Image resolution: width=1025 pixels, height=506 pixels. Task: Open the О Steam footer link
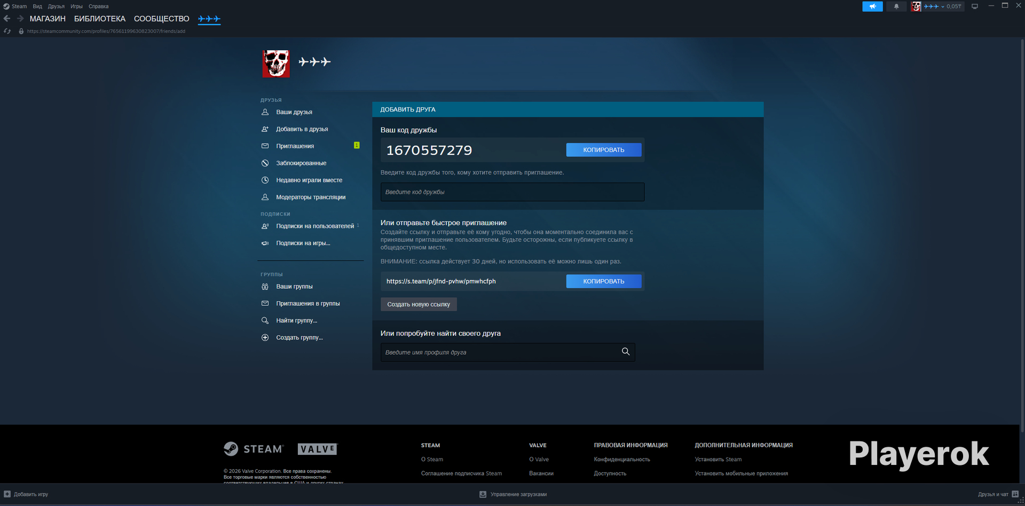(x=432, y=460)
